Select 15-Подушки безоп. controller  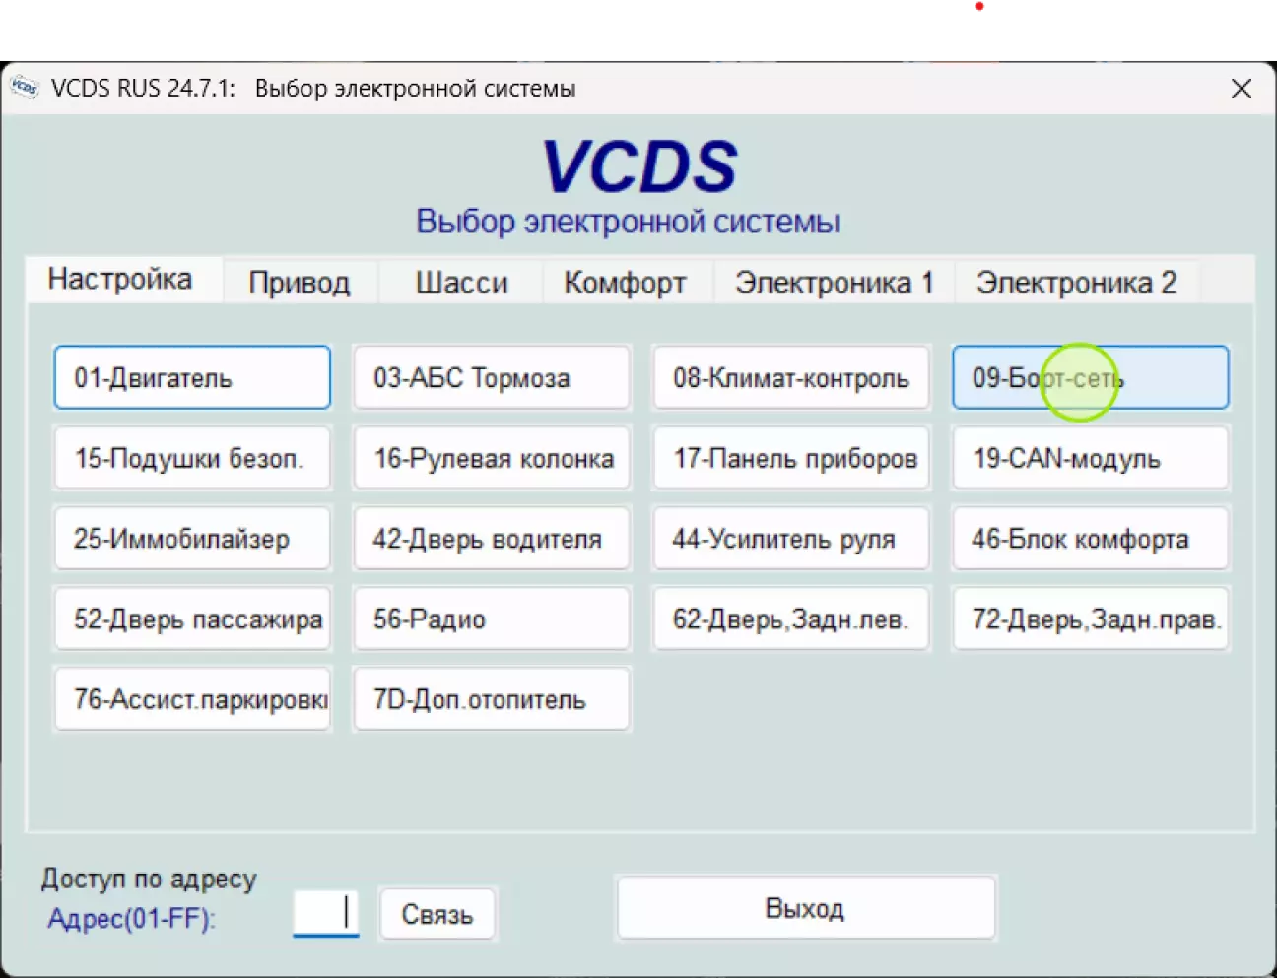(x=192, y=458)
